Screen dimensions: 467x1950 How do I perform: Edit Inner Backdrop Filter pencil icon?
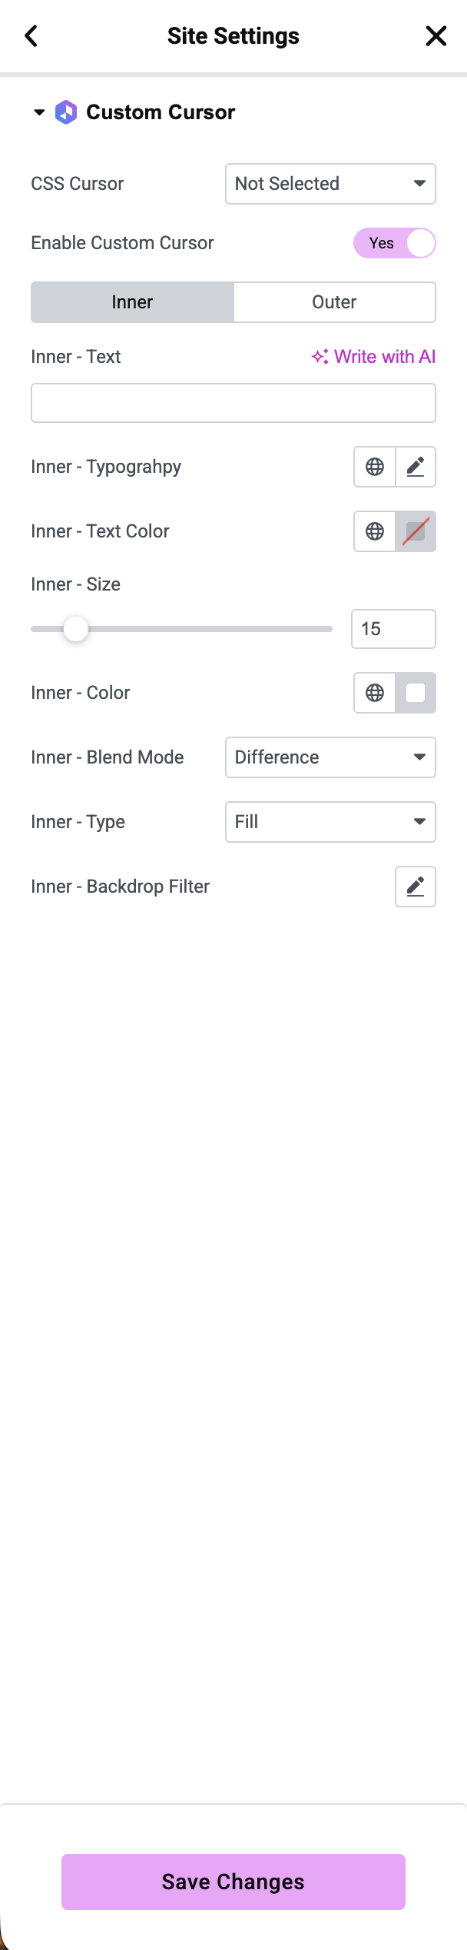416,887
